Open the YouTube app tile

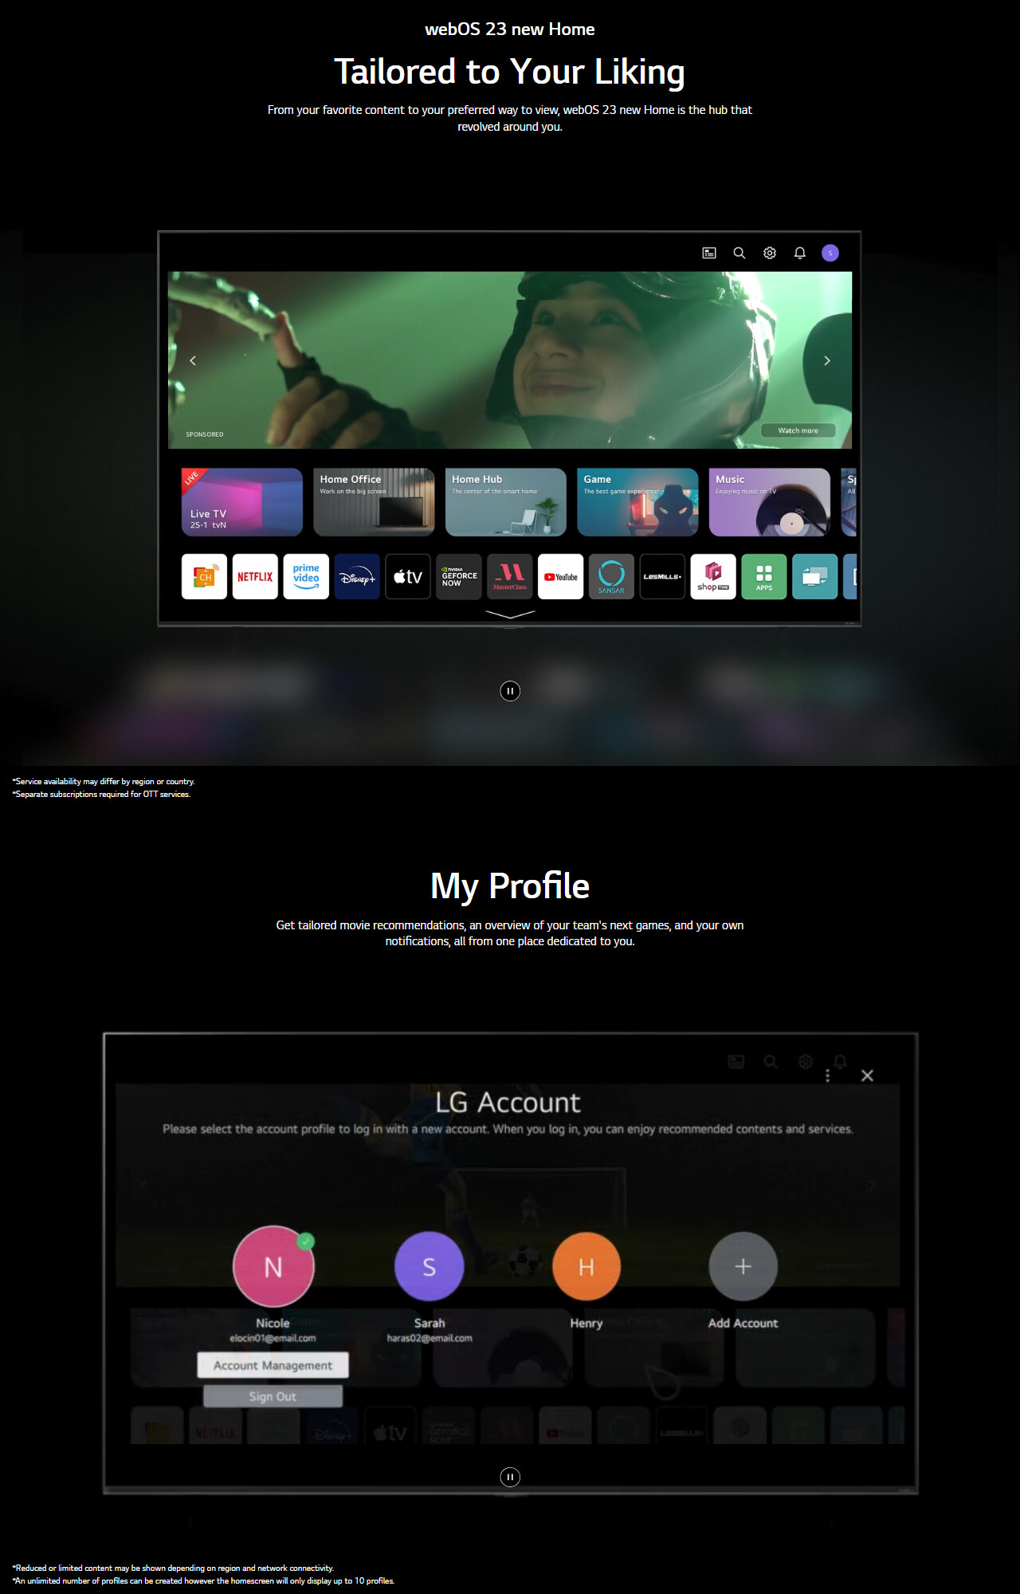(x=561, y=576)
